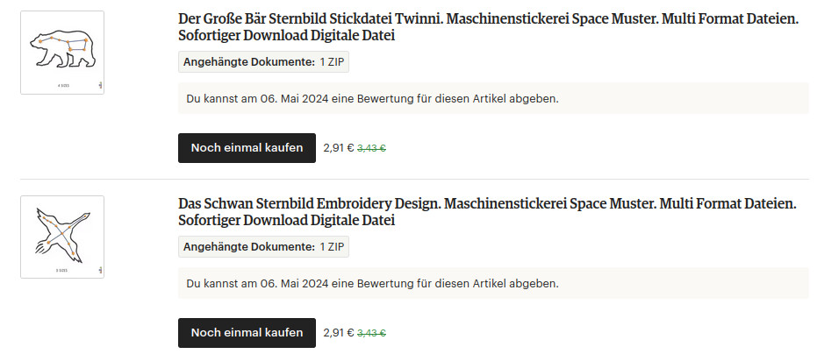
Task: Click the review notice under Schwan item
Action: point(493,284)
